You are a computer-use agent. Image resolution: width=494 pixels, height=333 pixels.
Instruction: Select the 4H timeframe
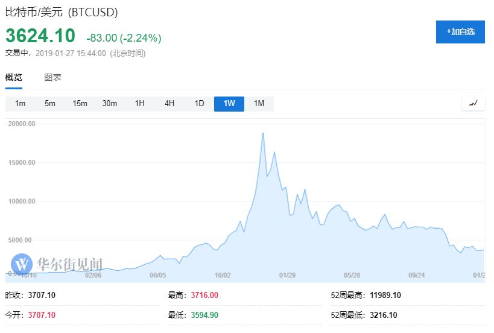[169, 103]
